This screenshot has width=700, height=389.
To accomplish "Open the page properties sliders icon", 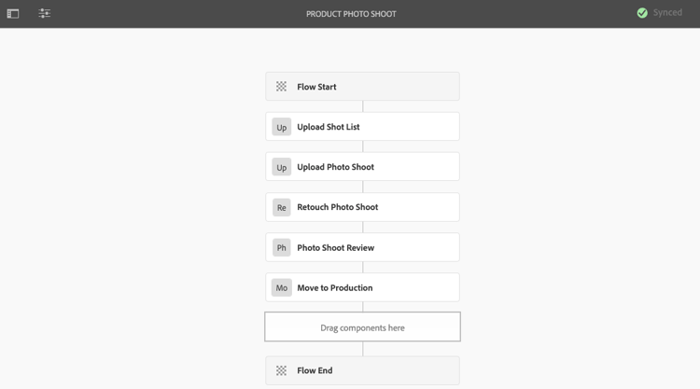I will (x=44, y=13).
